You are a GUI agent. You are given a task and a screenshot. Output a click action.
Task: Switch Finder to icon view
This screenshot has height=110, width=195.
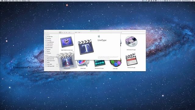coord(60,33)
